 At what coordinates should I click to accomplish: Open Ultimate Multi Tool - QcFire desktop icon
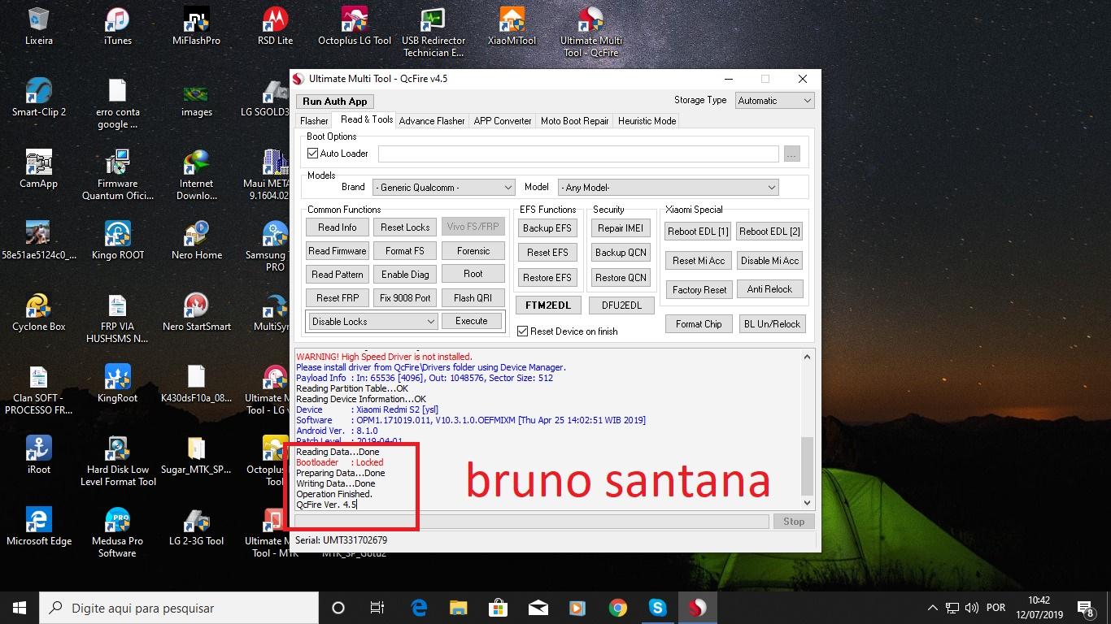(590, 32)
